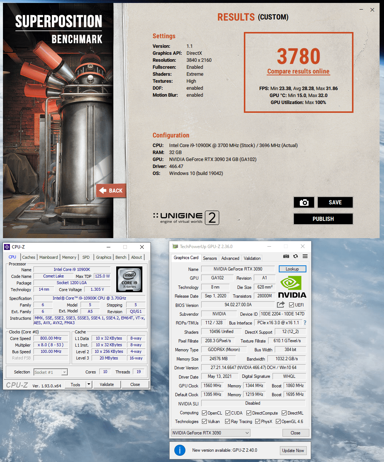
Task: Click the BACK arrow button
Action: point(111,190)
